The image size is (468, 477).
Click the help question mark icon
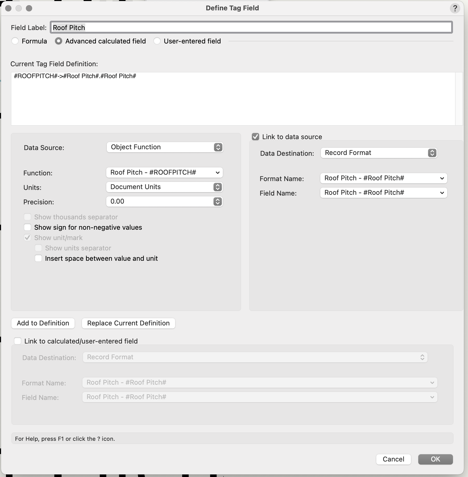click(455, 8)
